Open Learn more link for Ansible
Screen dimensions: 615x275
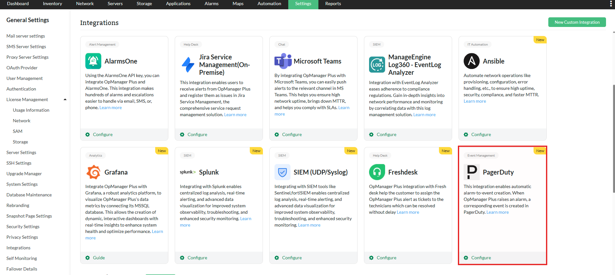475,101
